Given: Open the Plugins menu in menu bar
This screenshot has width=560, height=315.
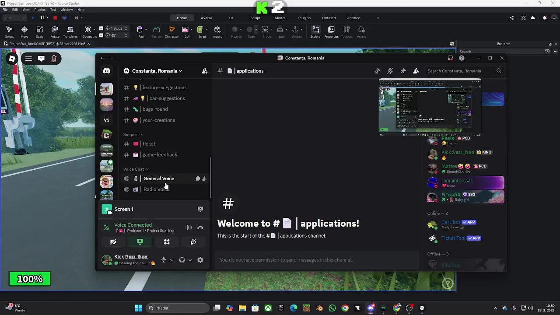Looking at the screenshot, I should tap(40, 10).
